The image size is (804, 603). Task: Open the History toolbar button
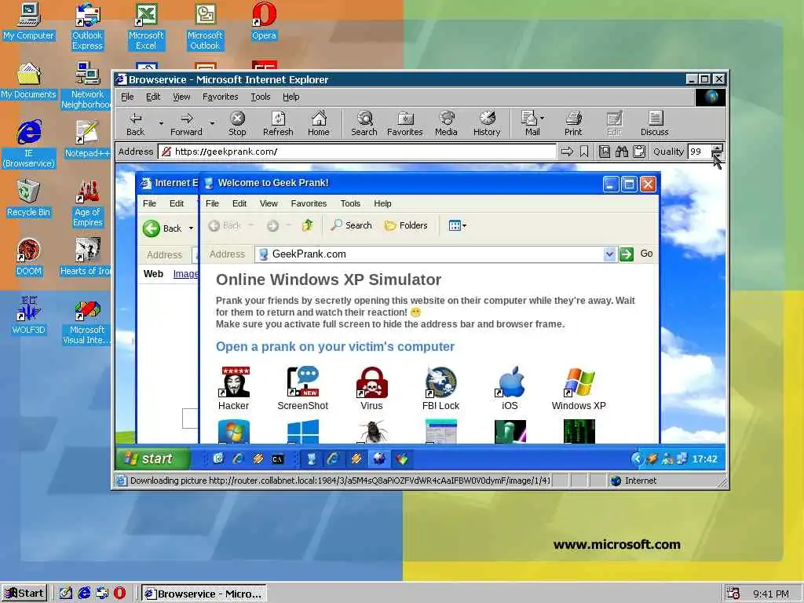coord(487,124)
